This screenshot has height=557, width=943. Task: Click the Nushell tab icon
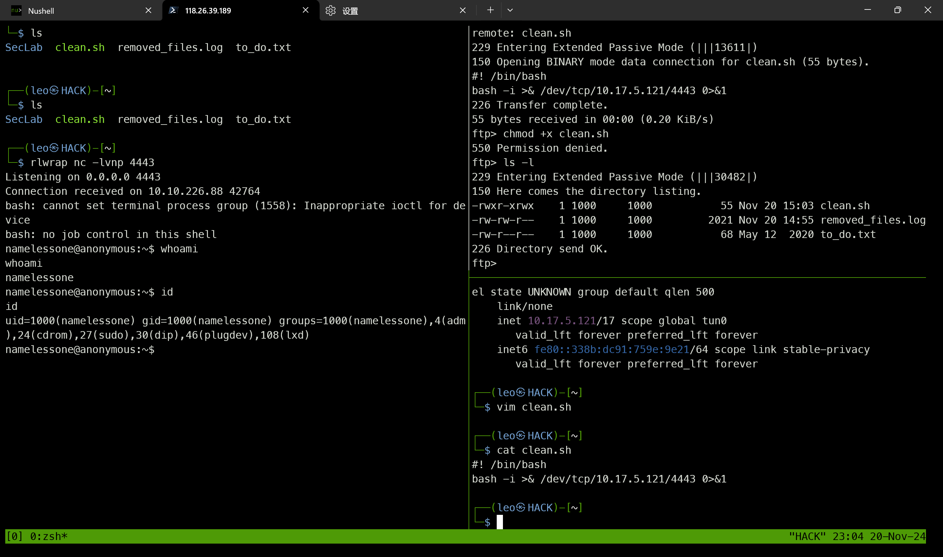click(x=16, y=10)
